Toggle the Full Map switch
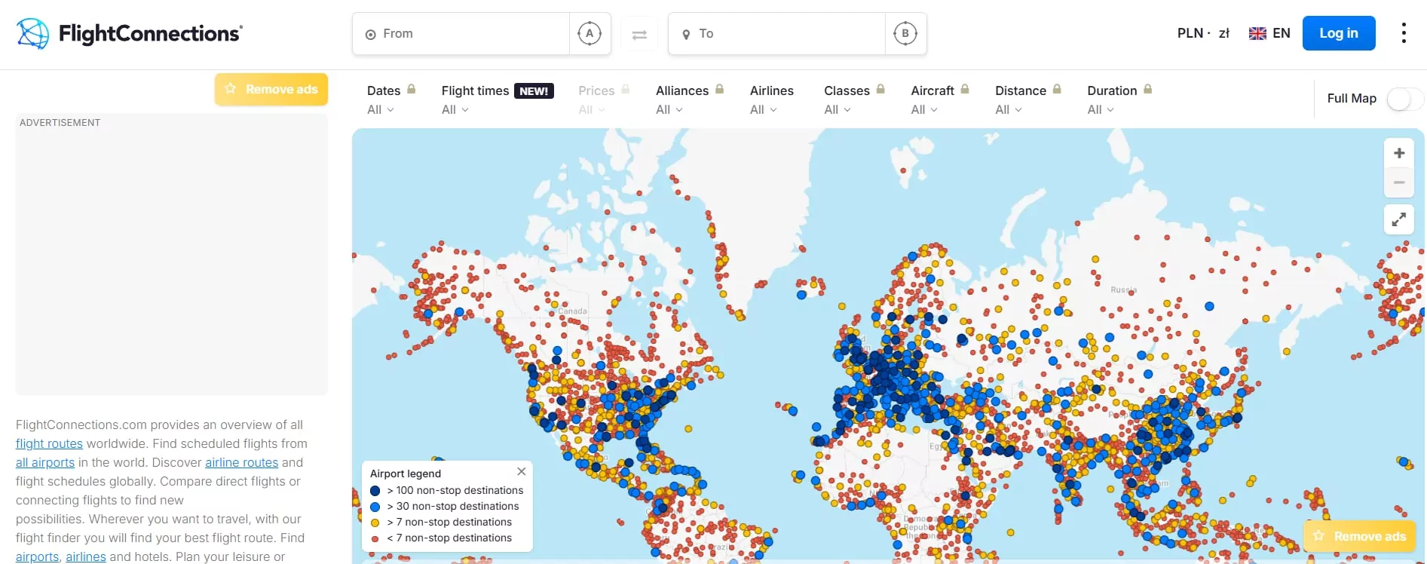 pyautogui.click(x=1404, y=99)
